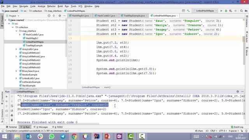Switch to HashCodeEx1.java editor tab

coord(106,16)
